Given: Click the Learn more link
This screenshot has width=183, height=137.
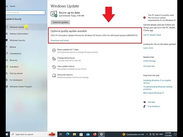Looking at the screenshot, I should pos(148,48).
